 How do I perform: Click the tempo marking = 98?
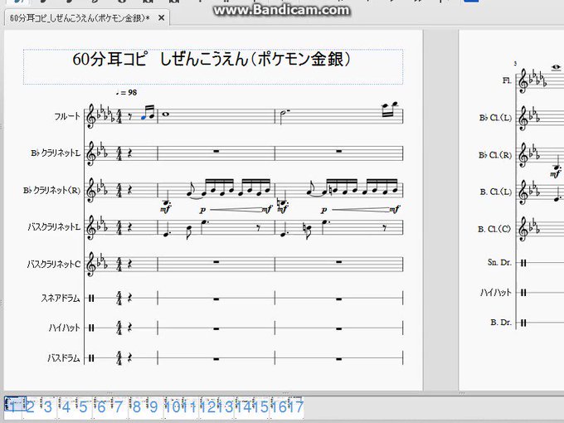[127, 92]
